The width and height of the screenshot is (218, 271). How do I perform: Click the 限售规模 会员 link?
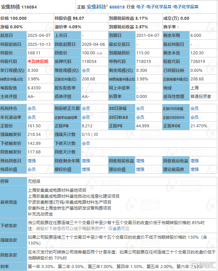[86, 70]
